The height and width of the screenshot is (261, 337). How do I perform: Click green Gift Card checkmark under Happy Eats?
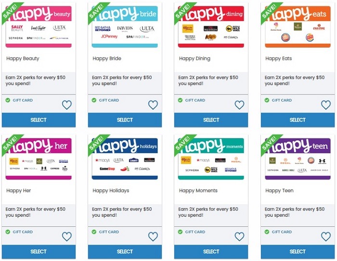point(267,100)
